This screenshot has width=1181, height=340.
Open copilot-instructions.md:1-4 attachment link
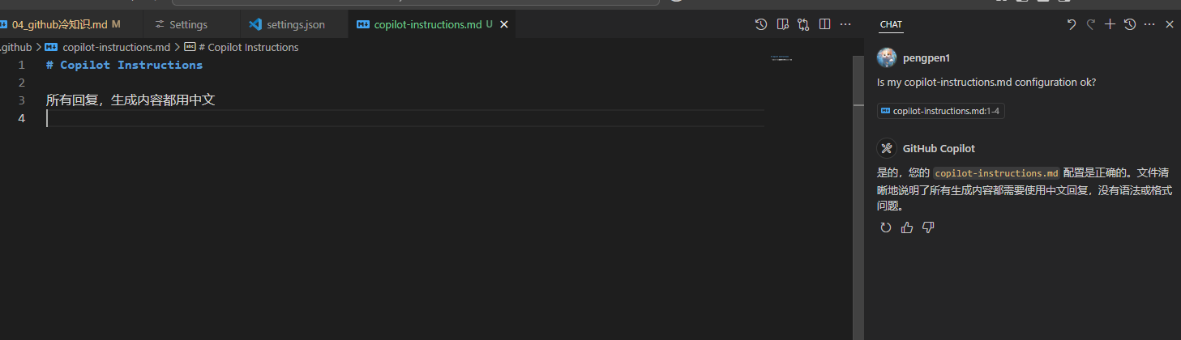940,111
